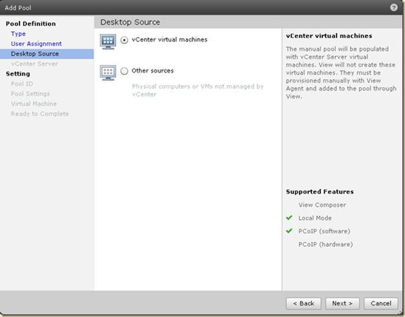Click the PCoIP (hardware) feature label
Screen dimensions: 405x317
pos(325,244)
